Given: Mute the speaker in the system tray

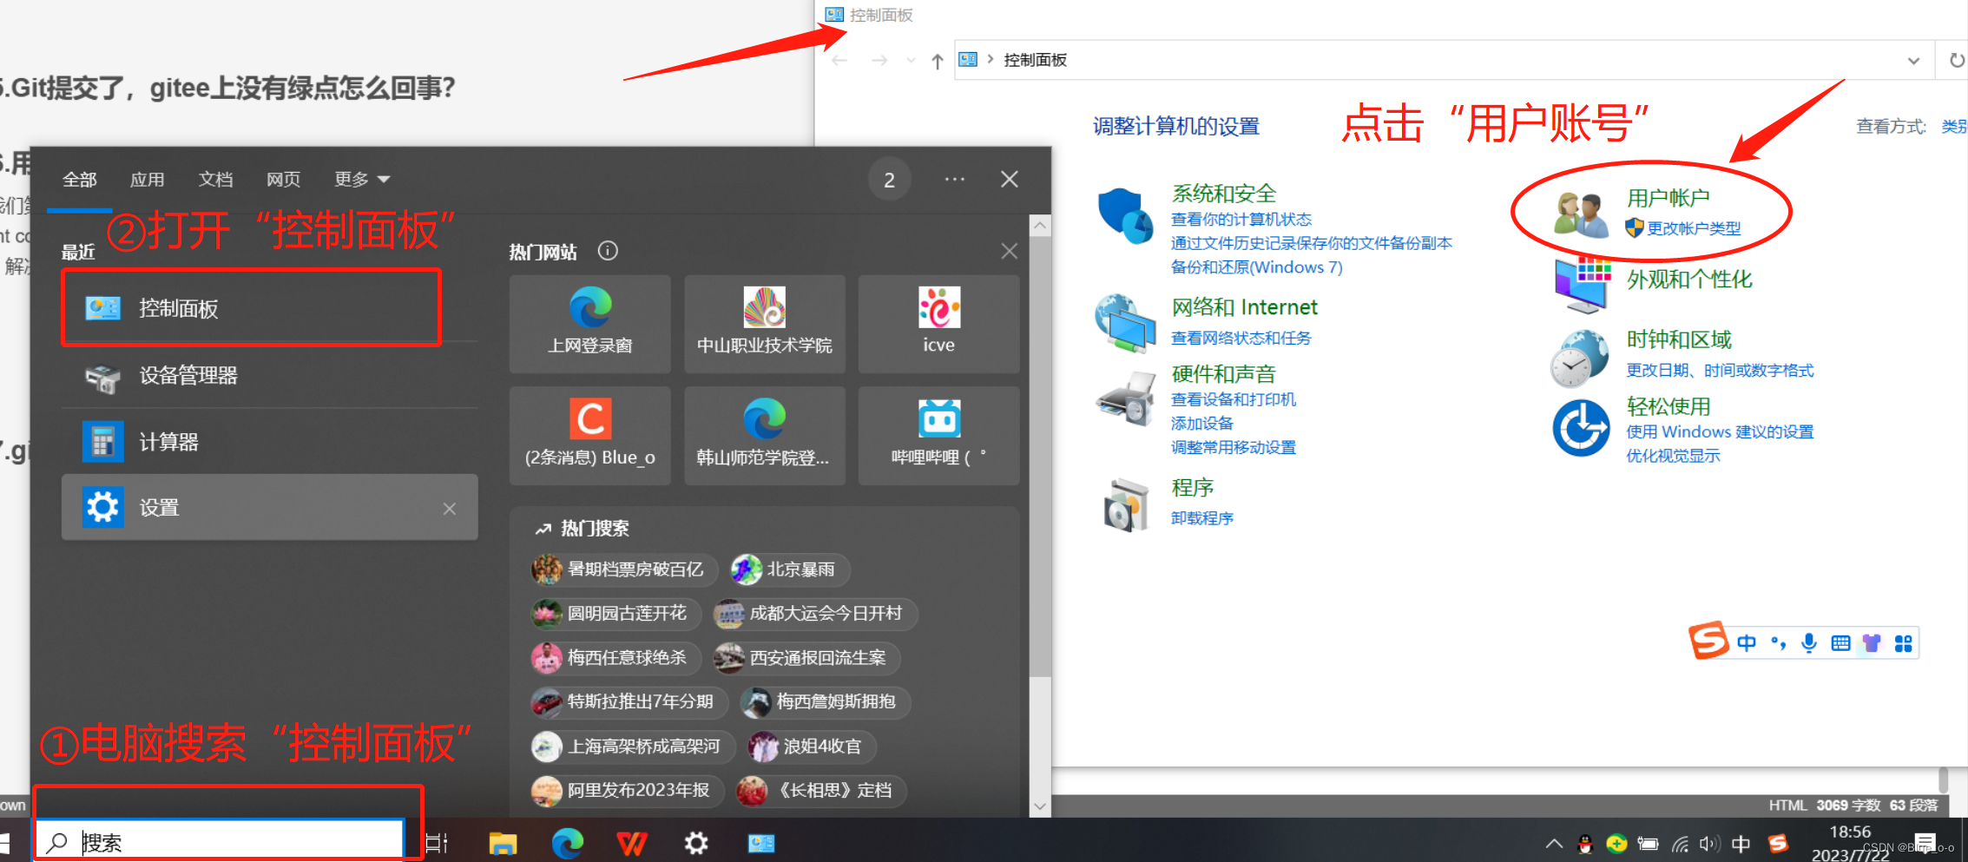Looking at the screenshot, I should [x=1710, y=842].
